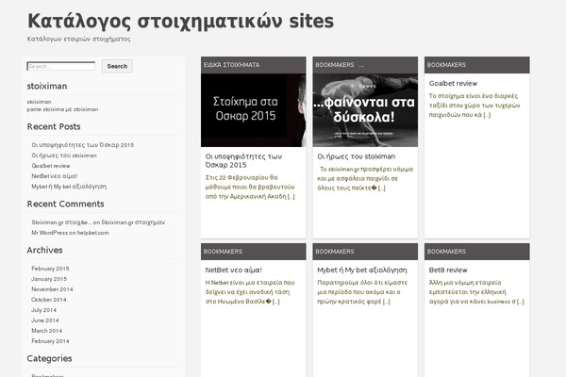Click the Recent Comments heading
This screenshot has height=377, width=566.
(65, 205)
